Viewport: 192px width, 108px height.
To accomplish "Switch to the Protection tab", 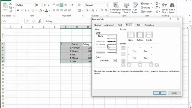I will click(x=149, y=25).
